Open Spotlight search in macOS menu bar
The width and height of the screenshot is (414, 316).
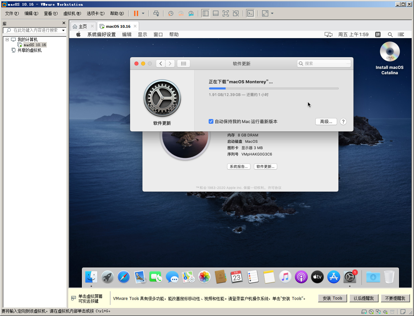coord(390,34)
